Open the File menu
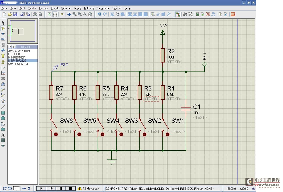Image resolution: width=283 pixels, height=192 pixels. [4, 8]
